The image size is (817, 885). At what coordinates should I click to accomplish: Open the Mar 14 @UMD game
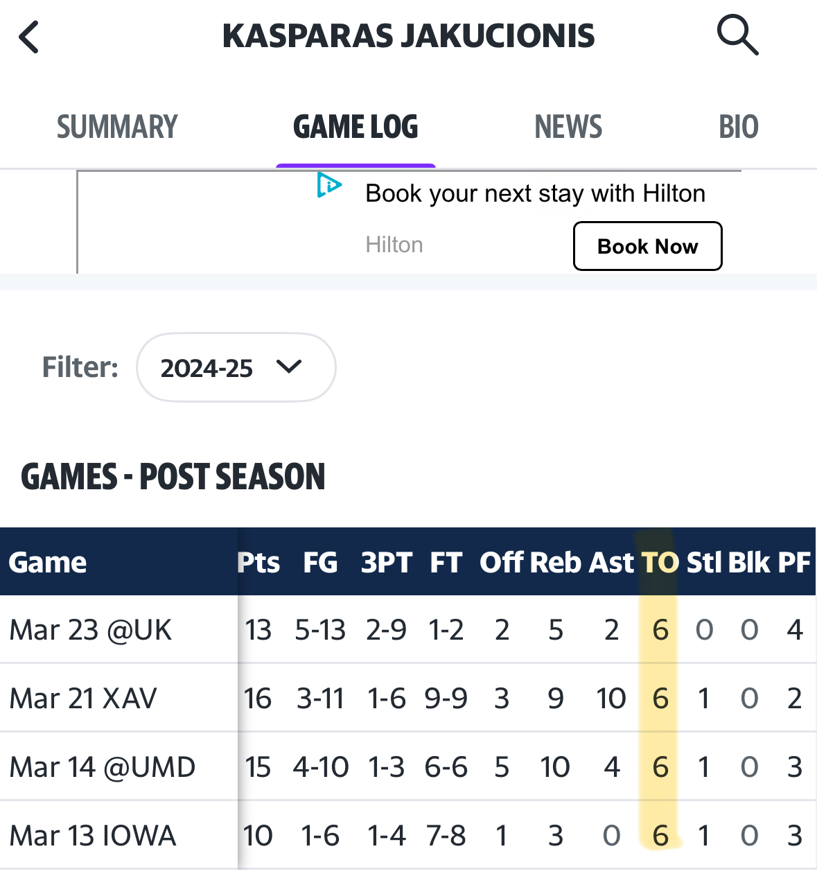[x=103, y=767]
